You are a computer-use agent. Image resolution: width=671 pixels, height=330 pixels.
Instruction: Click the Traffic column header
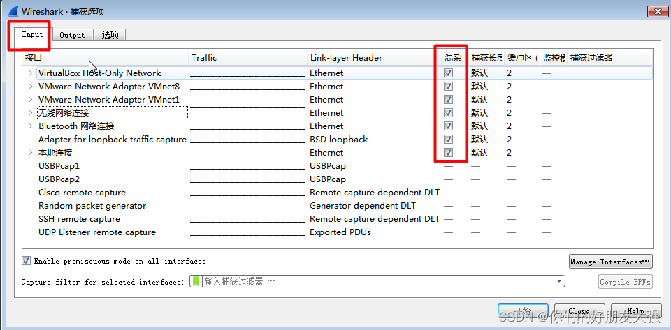click(x=247, y=58)
